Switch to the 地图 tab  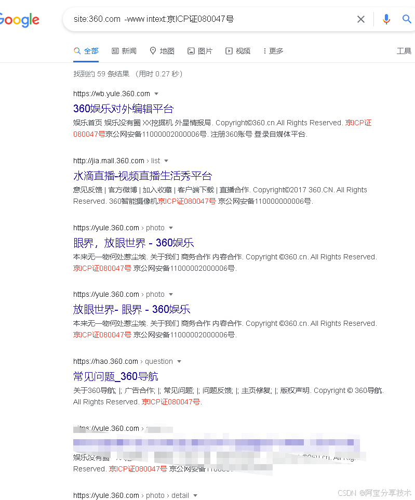coord(162,51)
